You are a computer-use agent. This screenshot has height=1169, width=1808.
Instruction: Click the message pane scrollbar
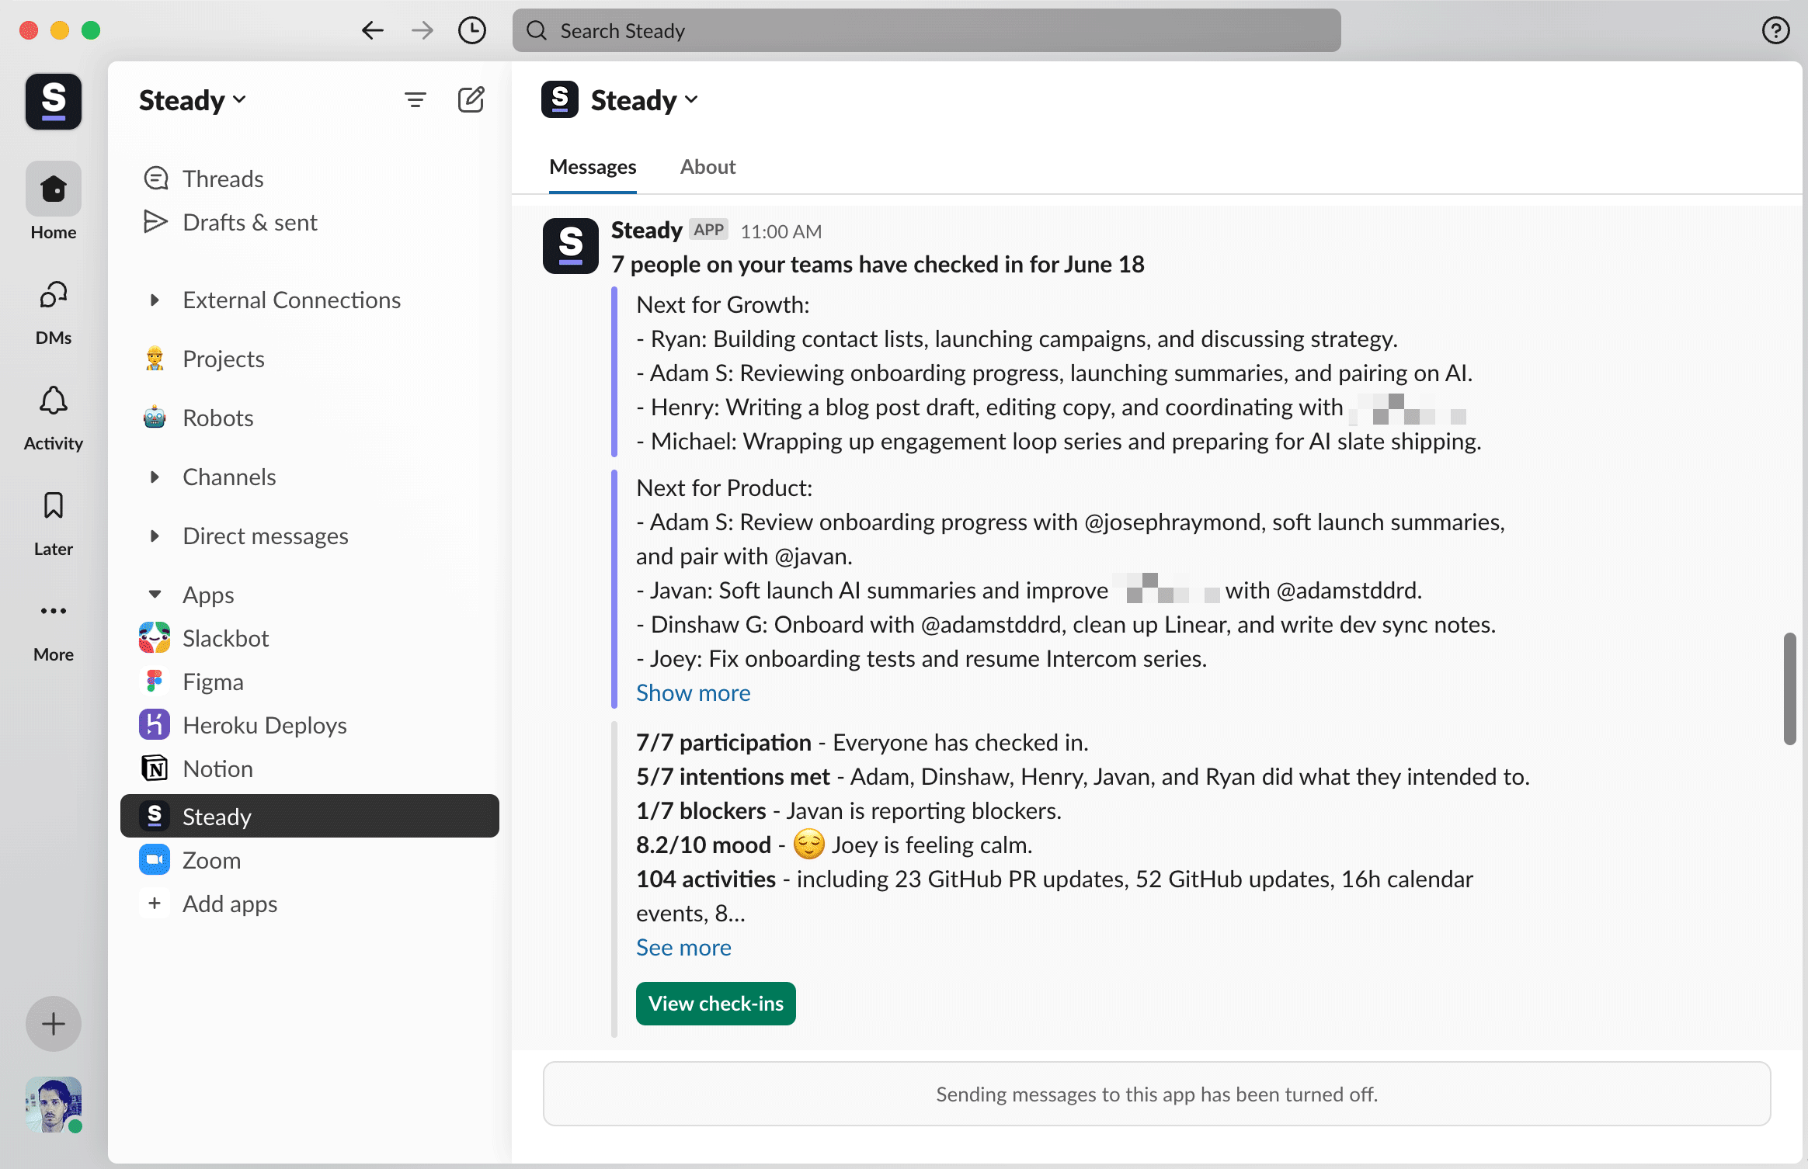pyautogui.click(x=1790, y=689)
